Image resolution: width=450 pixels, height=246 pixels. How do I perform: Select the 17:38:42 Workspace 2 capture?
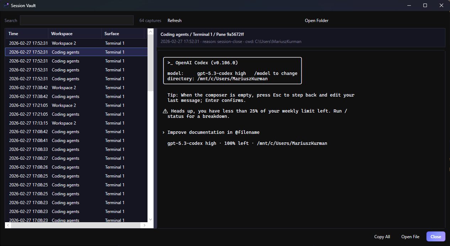tap(76, 88)
